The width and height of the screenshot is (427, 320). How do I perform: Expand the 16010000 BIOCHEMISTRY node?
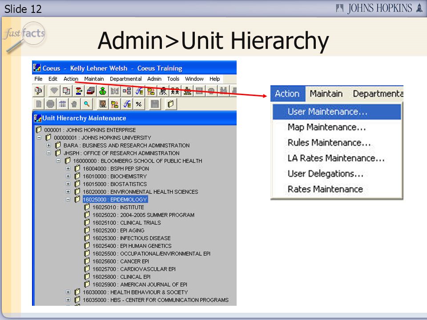pyautogui.click(x=68, y=176)
